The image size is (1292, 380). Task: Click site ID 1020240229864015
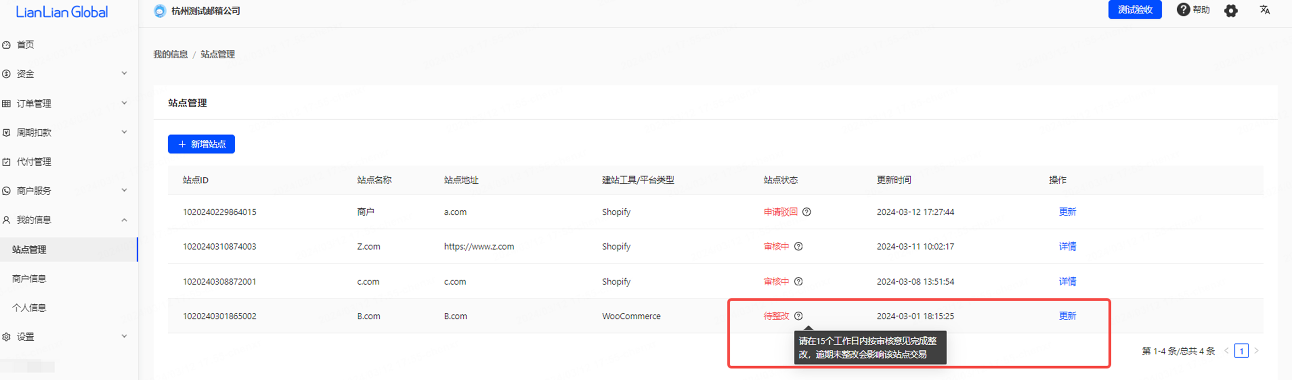[220, 213]
